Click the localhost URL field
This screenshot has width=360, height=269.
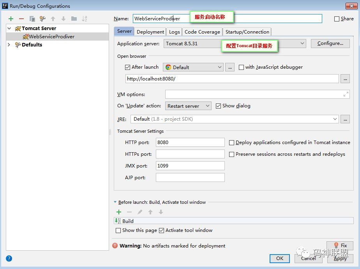click(232, 79)
